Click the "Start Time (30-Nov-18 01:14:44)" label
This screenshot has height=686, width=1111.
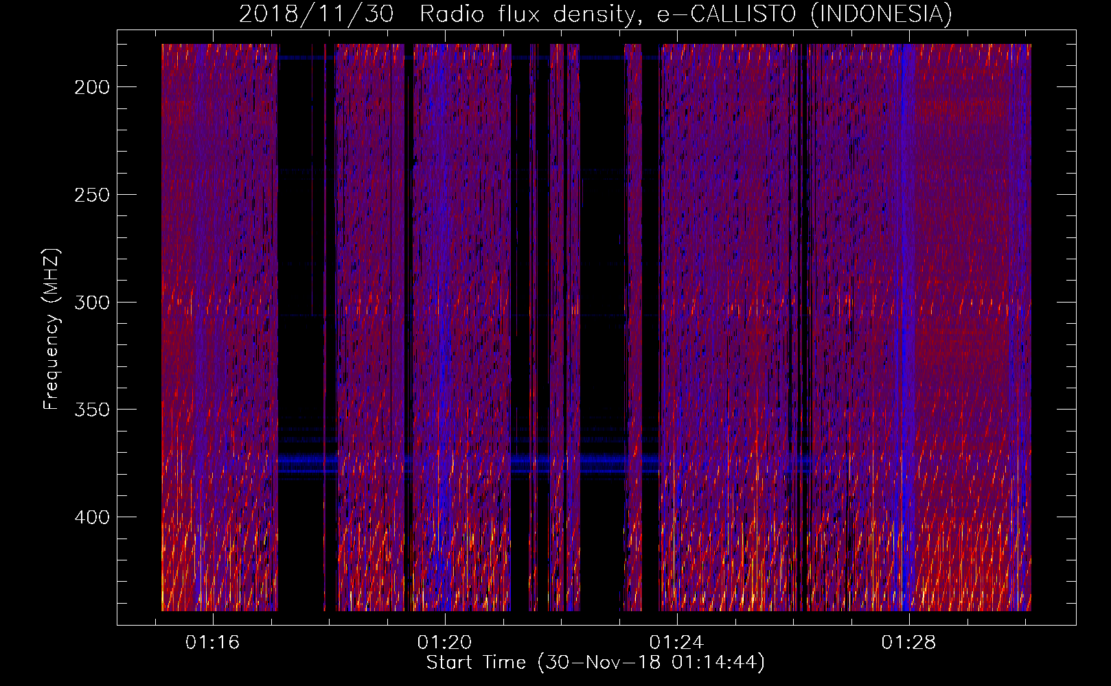coord(595,663)
